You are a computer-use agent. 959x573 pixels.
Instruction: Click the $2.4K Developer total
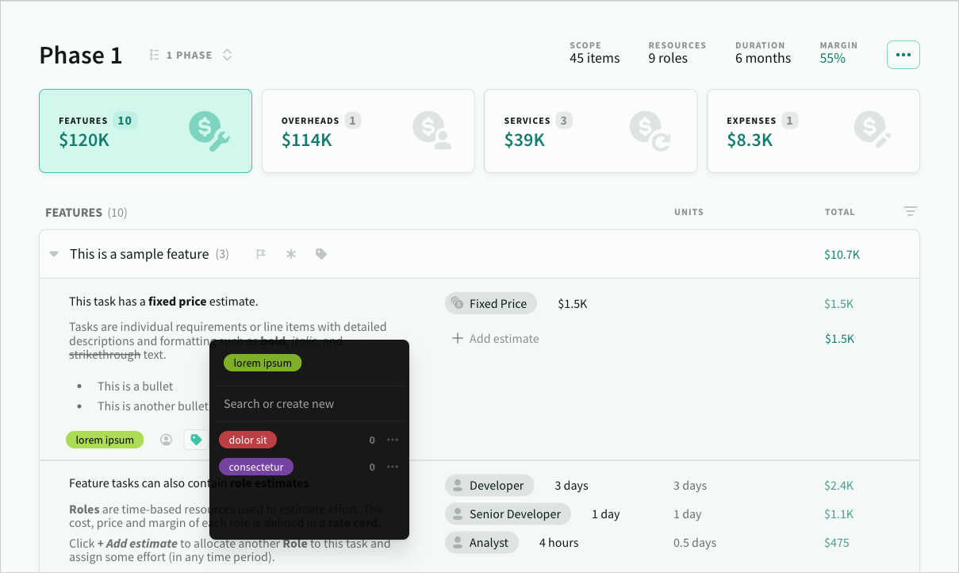point(839,486)
